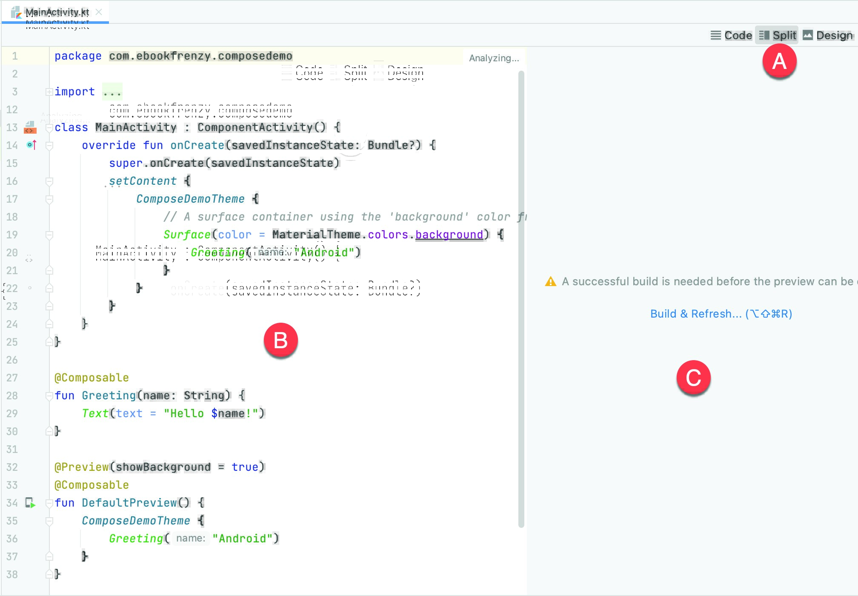Collapse the Surface block fold at line 19
Image resolution: width=858 pixels, height=596 pixels.
point(49,235)
